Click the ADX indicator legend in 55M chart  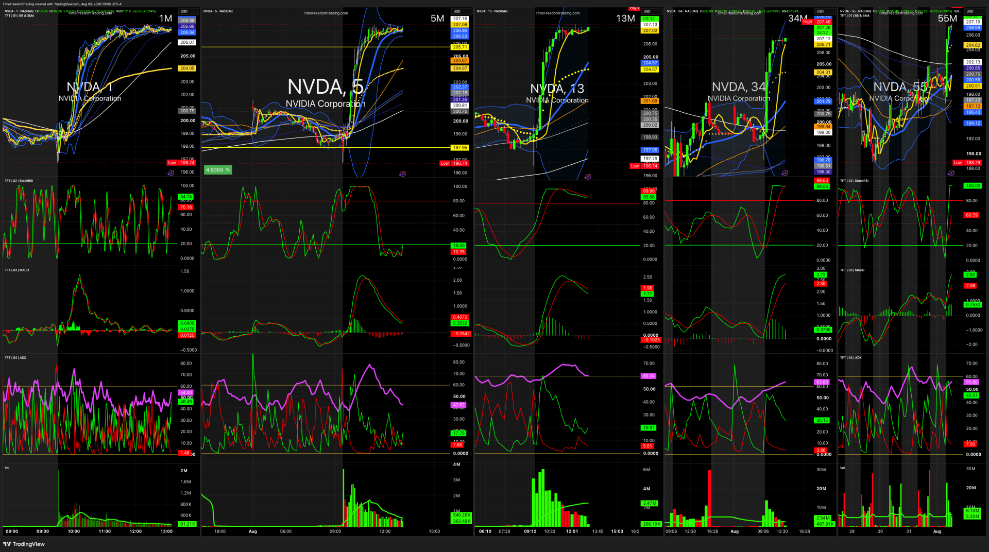851,357
